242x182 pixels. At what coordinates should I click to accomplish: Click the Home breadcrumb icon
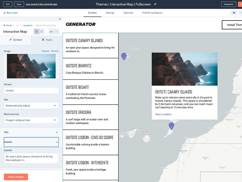point(4,26)
